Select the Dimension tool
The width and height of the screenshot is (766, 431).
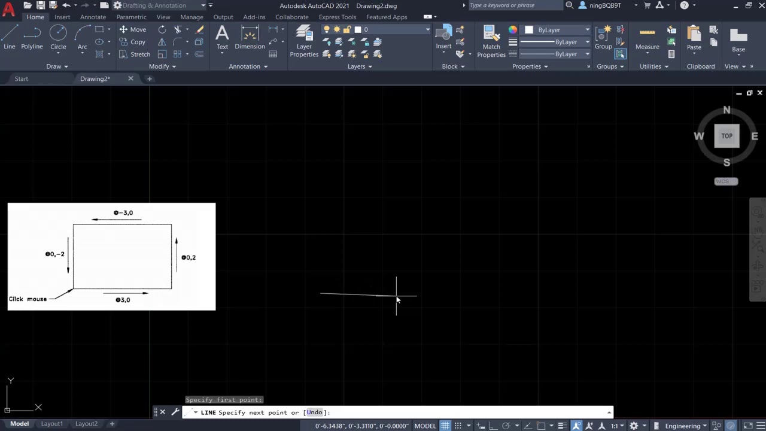point(250,37)
